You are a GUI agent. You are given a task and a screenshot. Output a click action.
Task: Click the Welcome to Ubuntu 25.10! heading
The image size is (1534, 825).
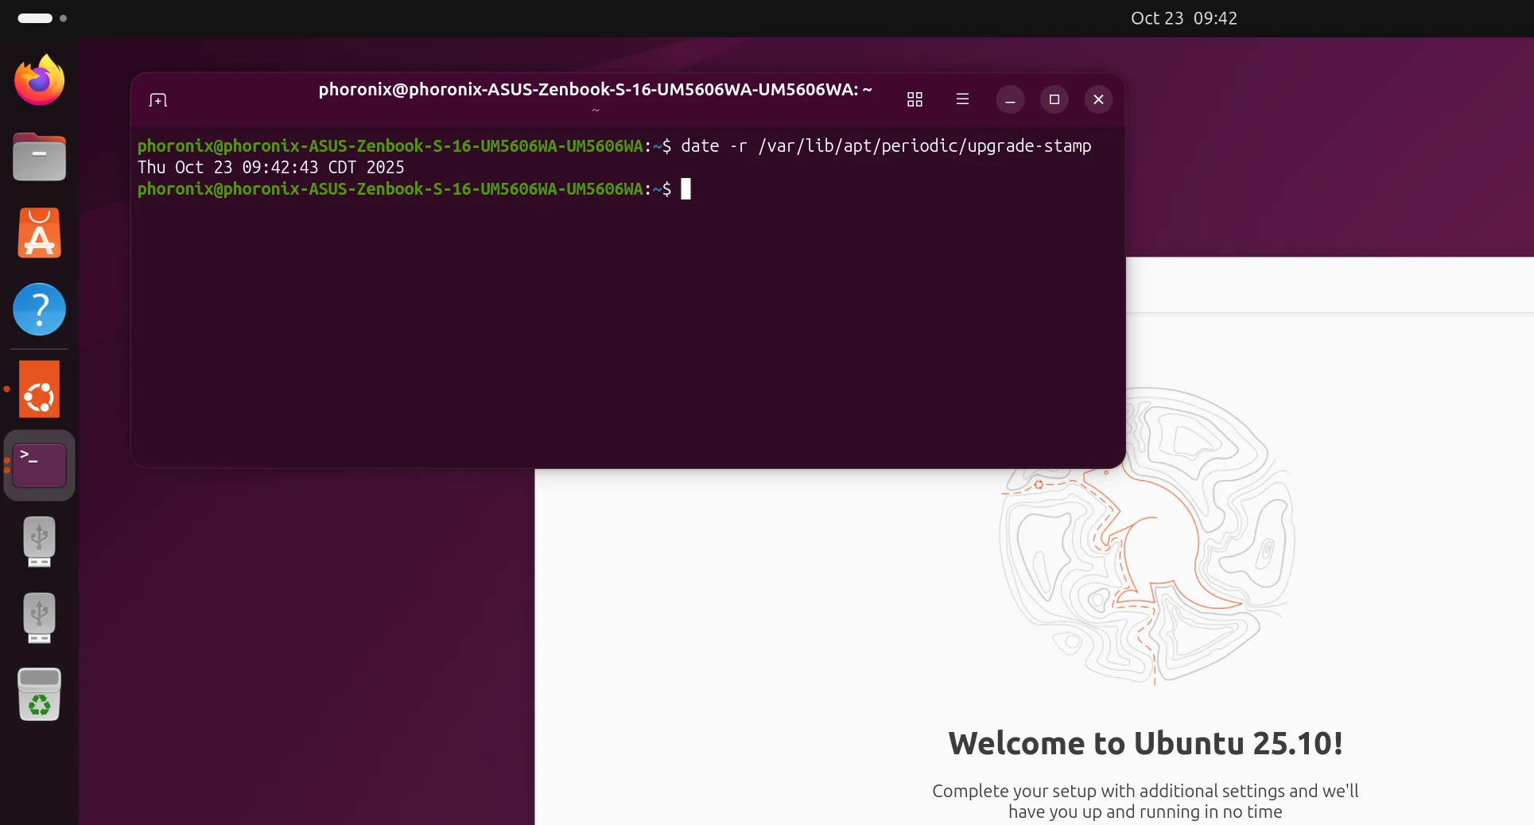1145,744
